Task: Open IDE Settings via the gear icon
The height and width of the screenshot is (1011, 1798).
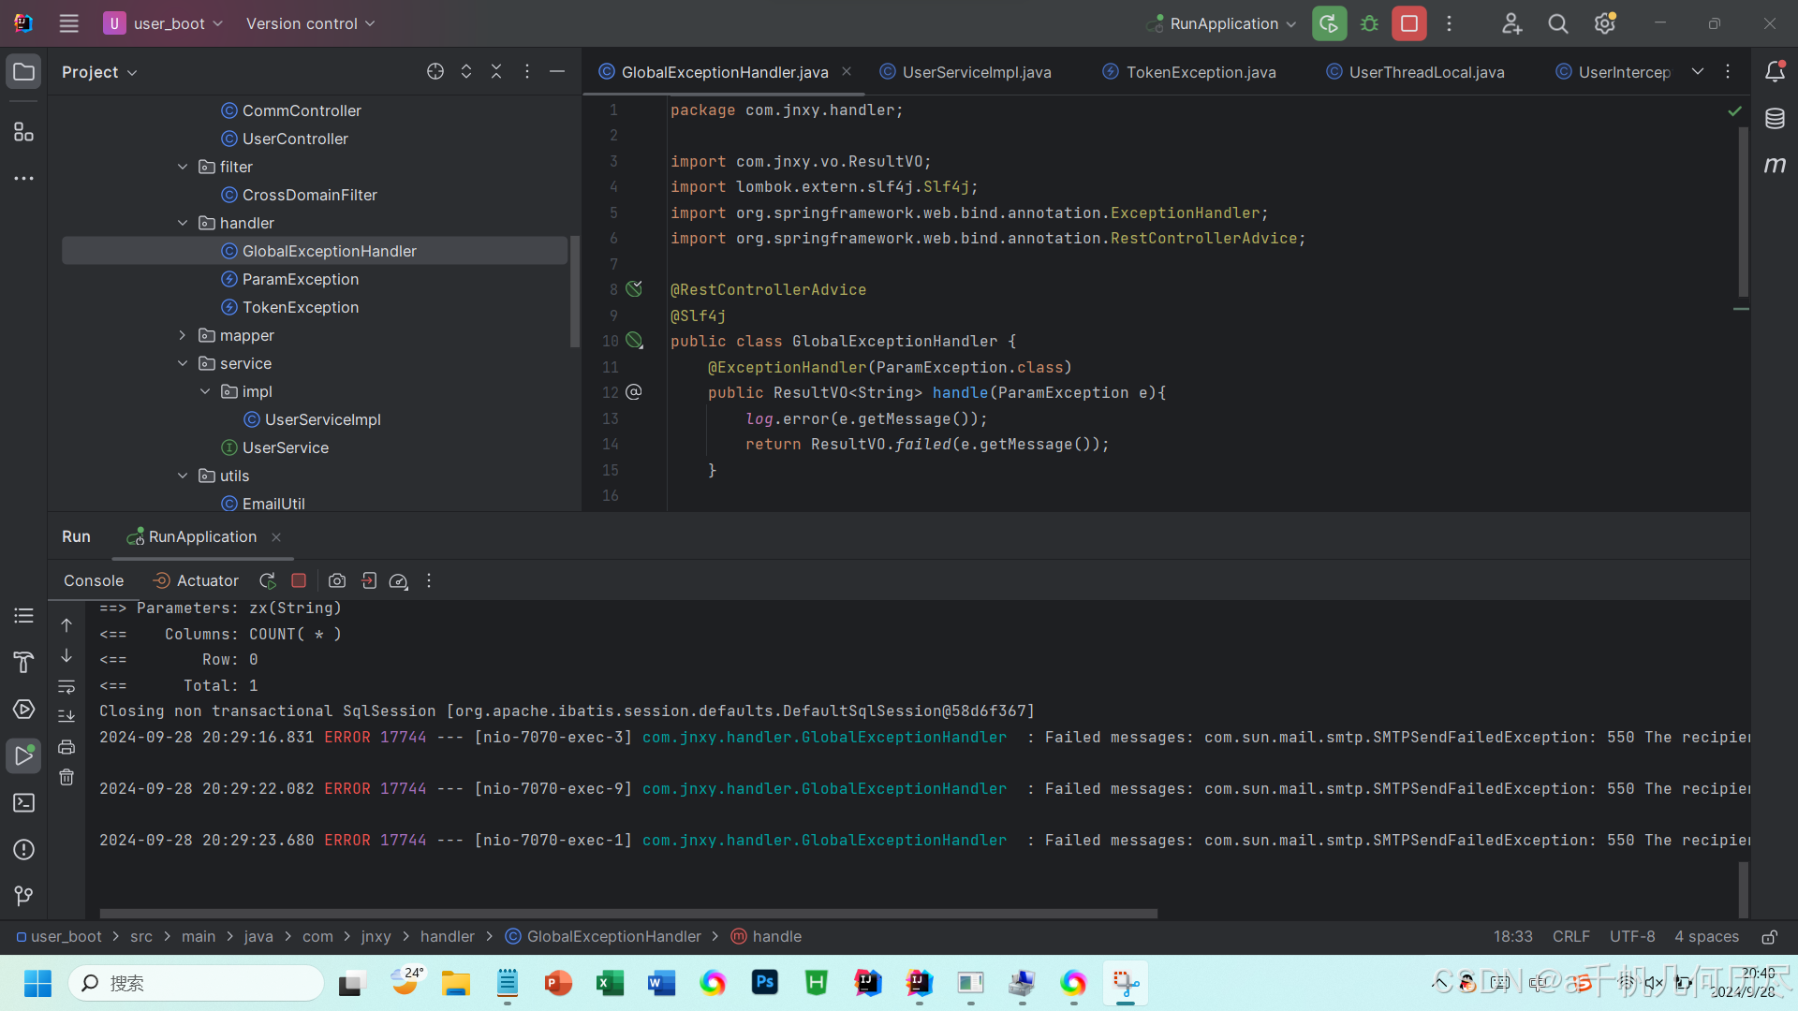Action: point(1605,23)
